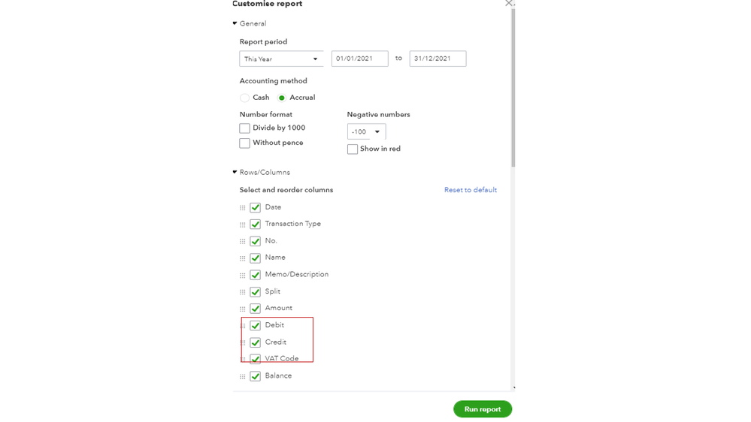
Task: Tick the Without pence option
Action: [245, 143]
